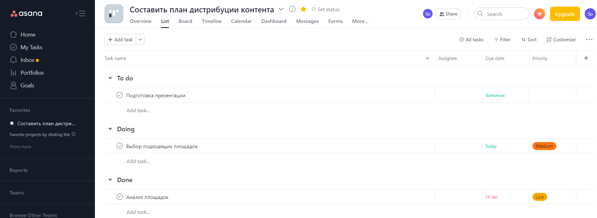The image size is (597, 218).
Task: Click the Upgrade button
Action: [564, 14]
